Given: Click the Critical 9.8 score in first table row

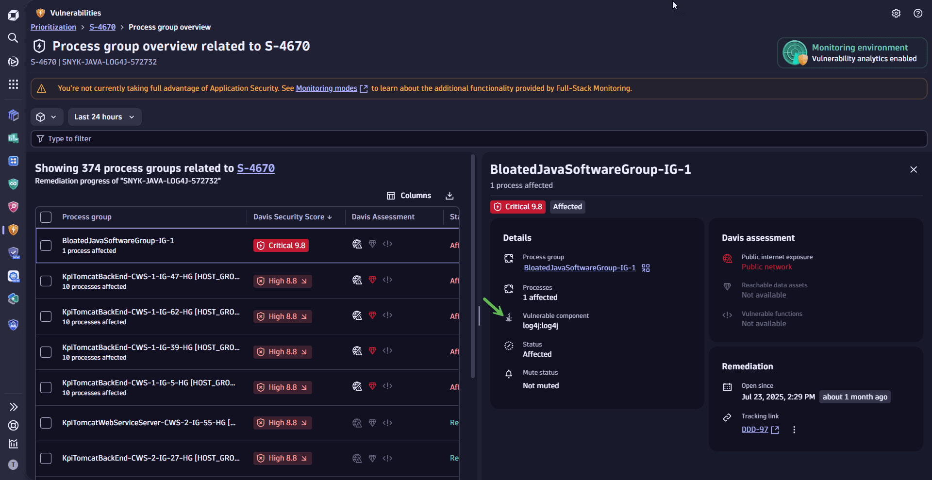Looking at the screenshot, I should point(281,246).
